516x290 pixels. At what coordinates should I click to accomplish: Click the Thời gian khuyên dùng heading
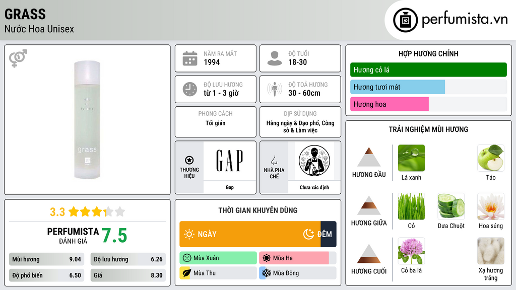(258, 210)
